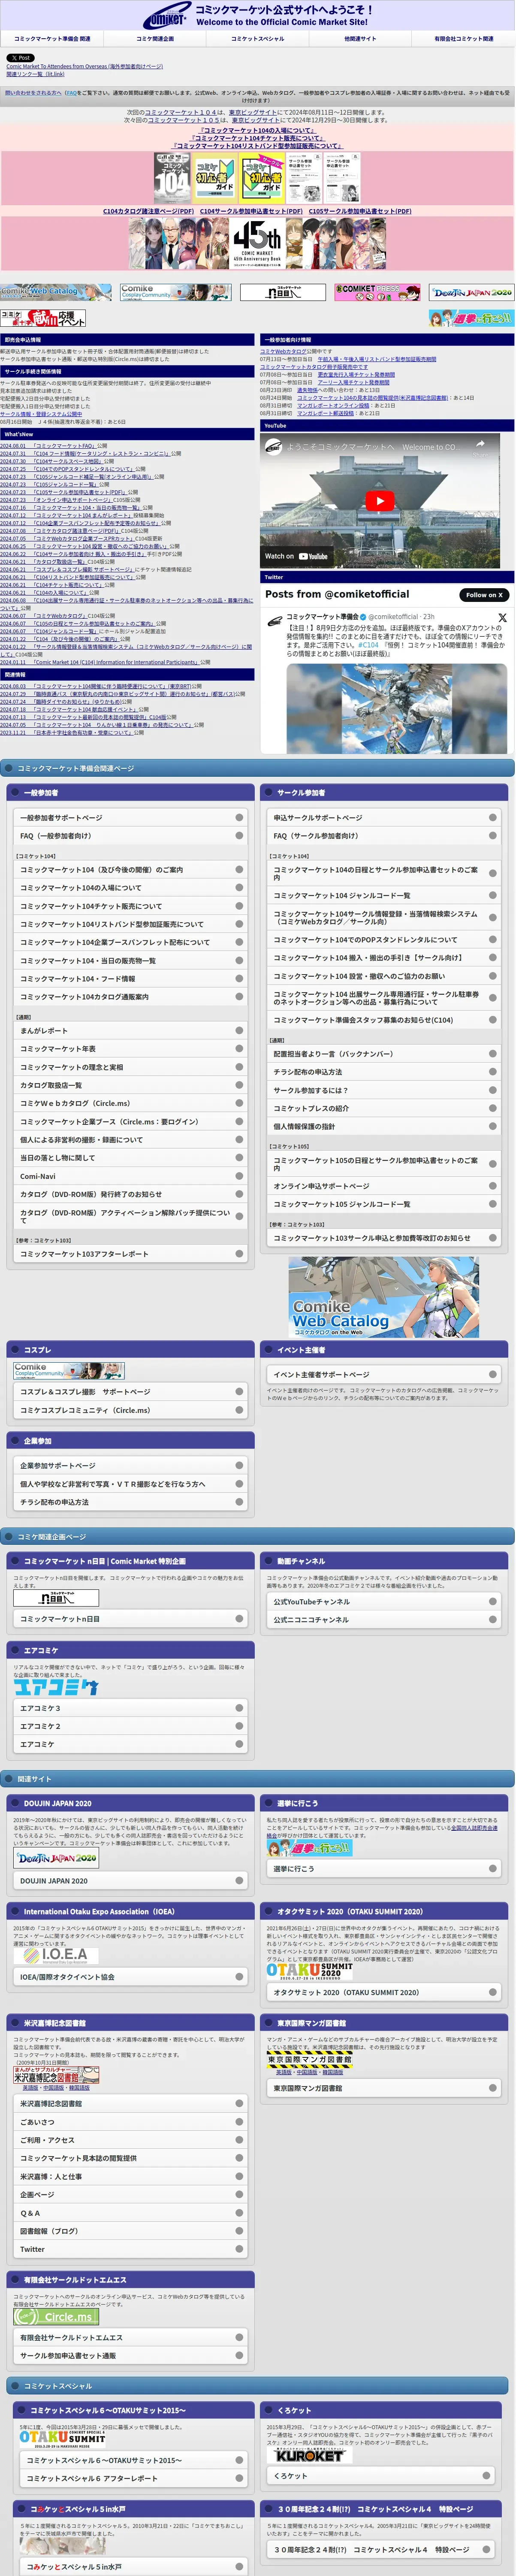Open the yellow 初心者ガイド cover

(x=262, y=179)
